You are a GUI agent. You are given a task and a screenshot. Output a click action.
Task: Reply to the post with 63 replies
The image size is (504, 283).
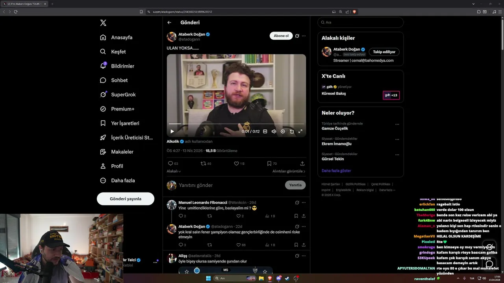173,164
